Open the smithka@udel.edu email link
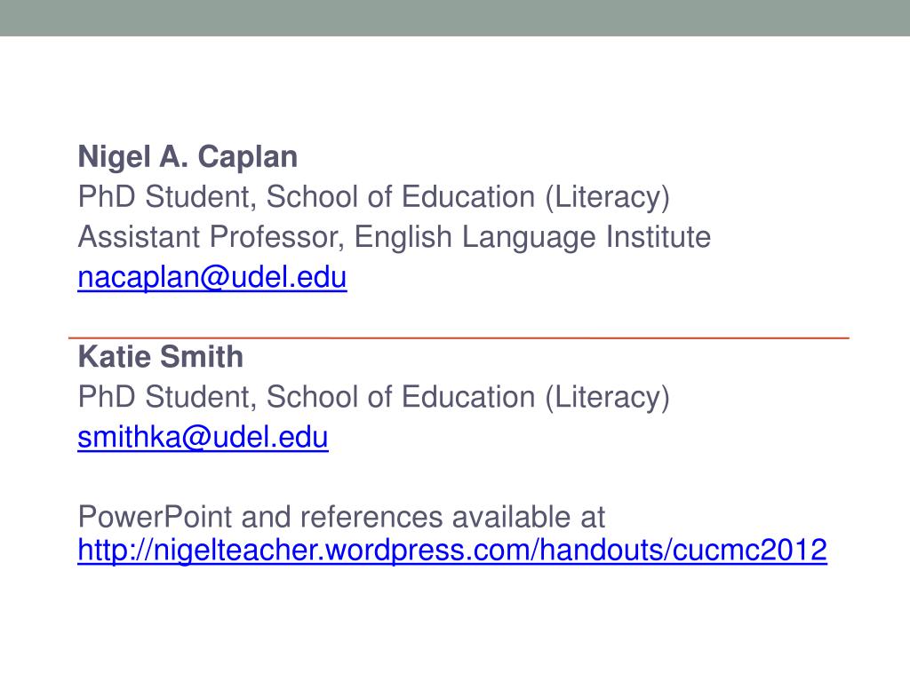This screenshot has width=910, height=682. (204, 437)
